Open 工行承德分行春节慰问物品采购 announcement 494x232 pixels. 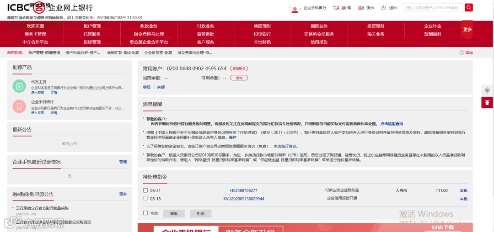coord(42,208)
